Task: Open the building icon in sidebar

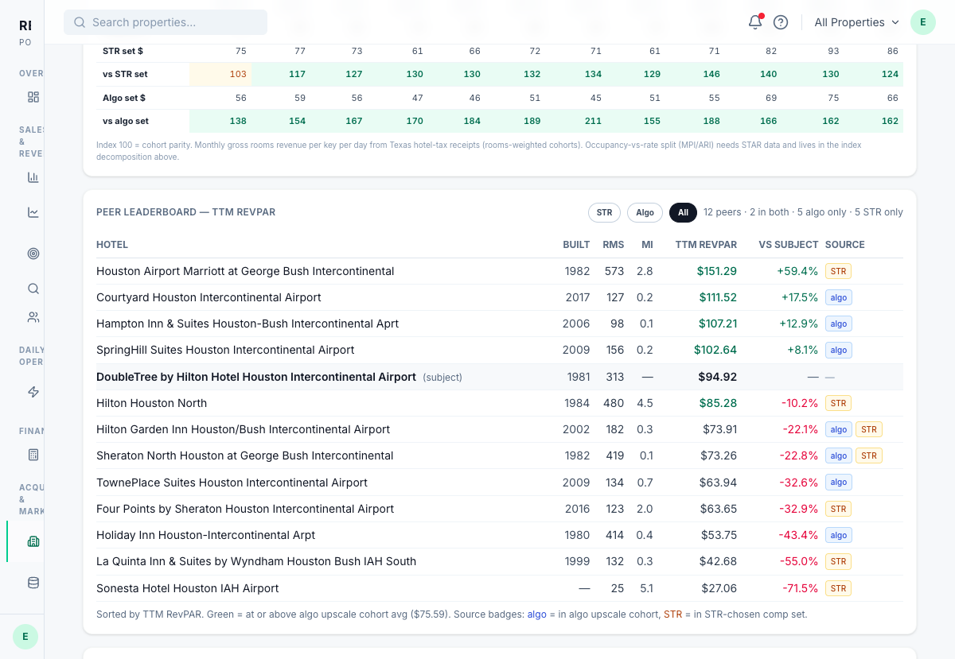Action: click(33, 541)
